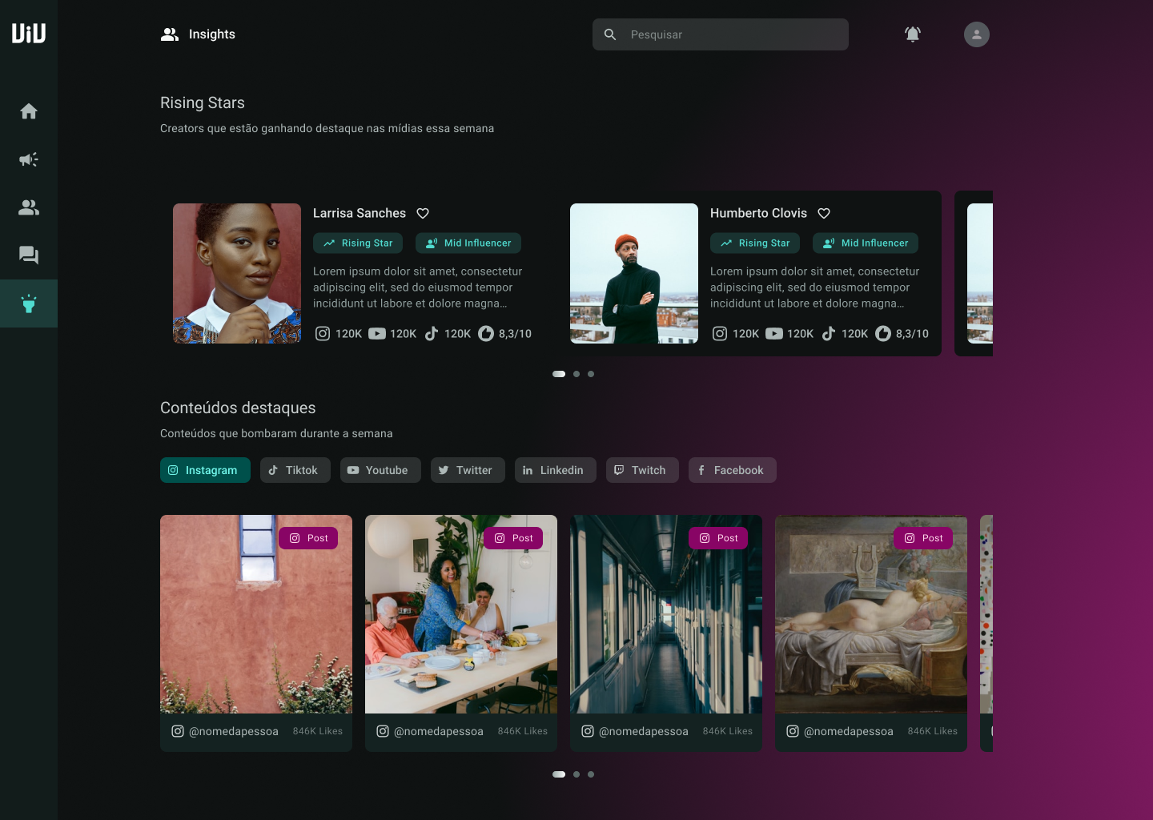Click @nomedapessoa under pink wall post
This screenshot has width=1153, height=820.
(234, 731)
